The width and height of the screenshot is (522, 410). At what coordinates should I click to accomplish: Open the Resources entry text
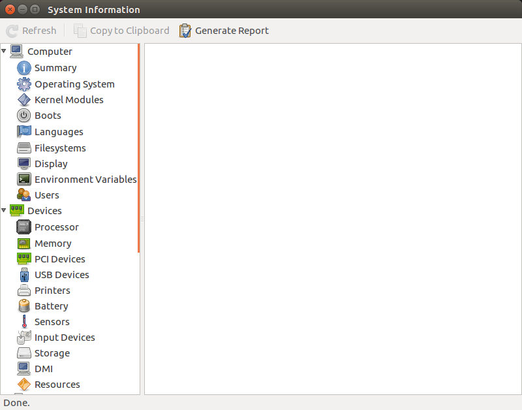coord(57,385)
